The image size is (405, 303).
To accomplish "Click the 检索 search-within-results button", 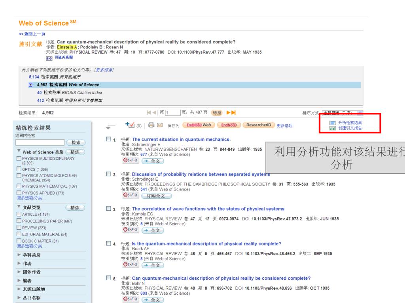I will click(x=76, y=142).
